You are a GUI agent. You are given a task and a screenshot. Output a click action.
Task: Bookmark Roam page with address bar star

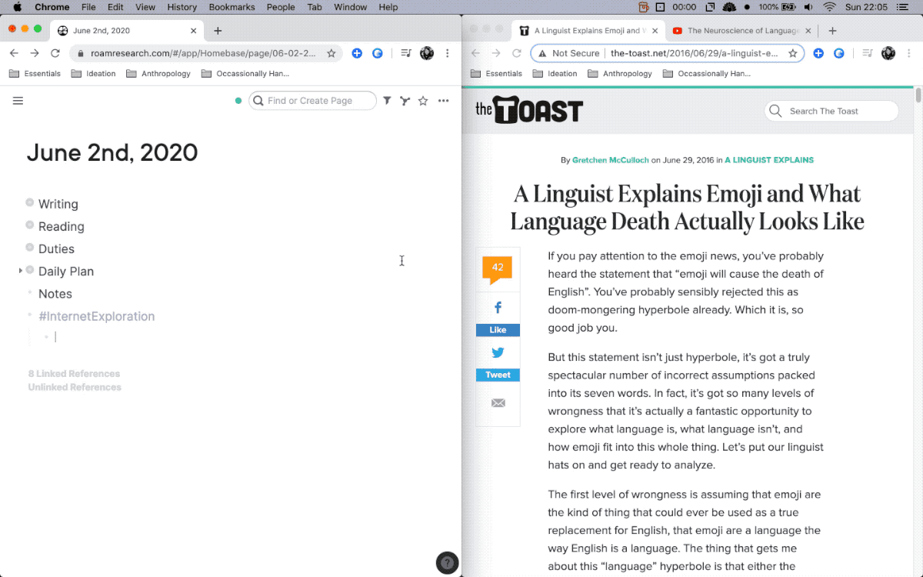tap(332, 53)
